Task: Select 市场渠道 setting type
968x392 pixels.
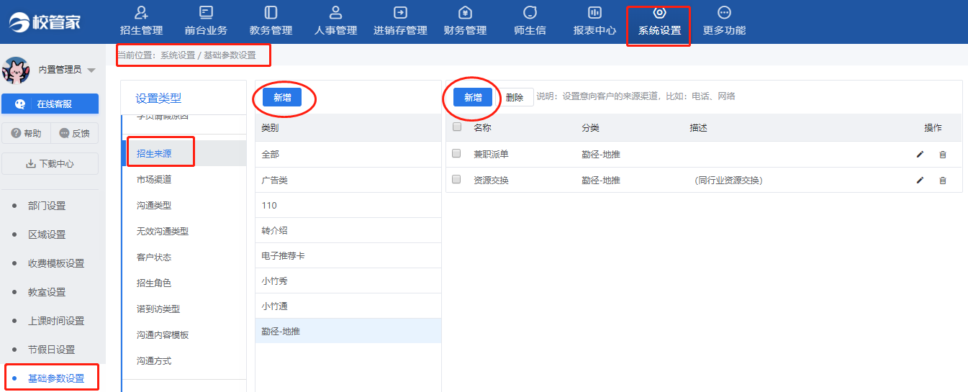Action: click(x=184, y=179)
